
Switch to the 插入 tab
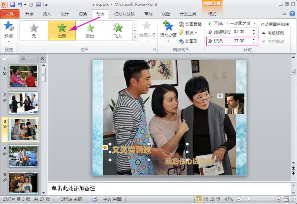click(x=47, y=14)
